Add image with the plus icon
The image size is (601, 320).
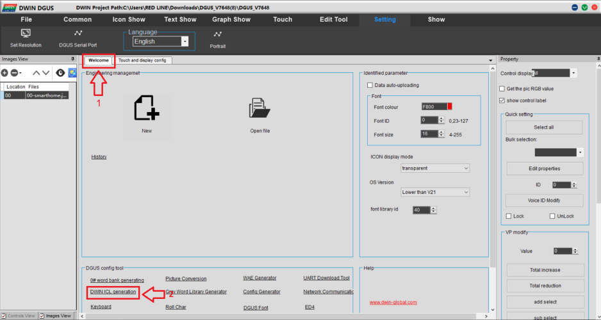coord(4,73)
